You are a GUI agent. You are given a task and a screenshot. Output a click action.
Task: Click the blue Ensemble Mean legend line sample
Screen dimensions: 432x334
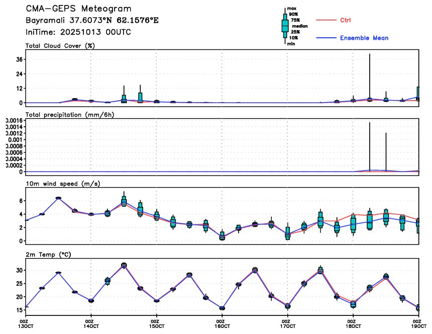[x=326, y=38]
